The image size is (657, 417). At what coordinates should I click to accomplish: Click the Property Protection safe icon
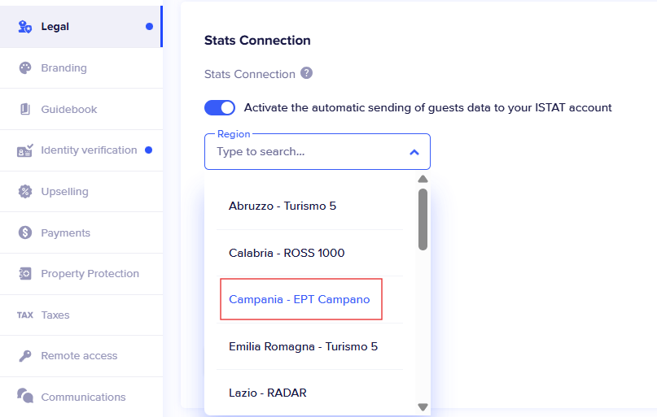[25, 274]
